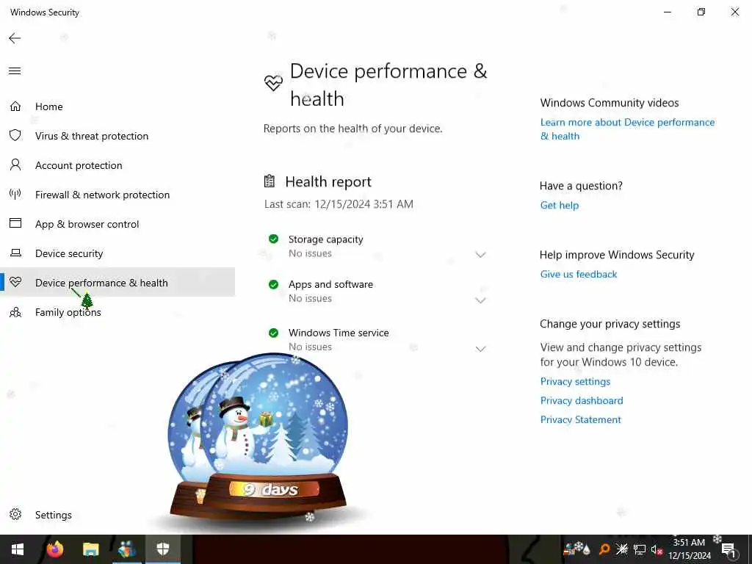Viewport: 752px width, 564px height.
Task: Click the Windows Time service green checkmark
Action: (273, 333)
